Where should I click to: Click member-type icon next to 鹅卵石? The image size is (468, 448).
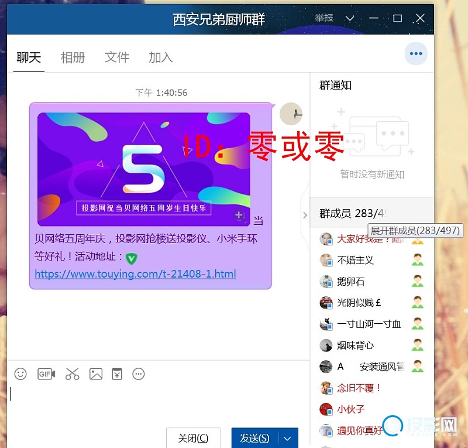coord(417,281)
